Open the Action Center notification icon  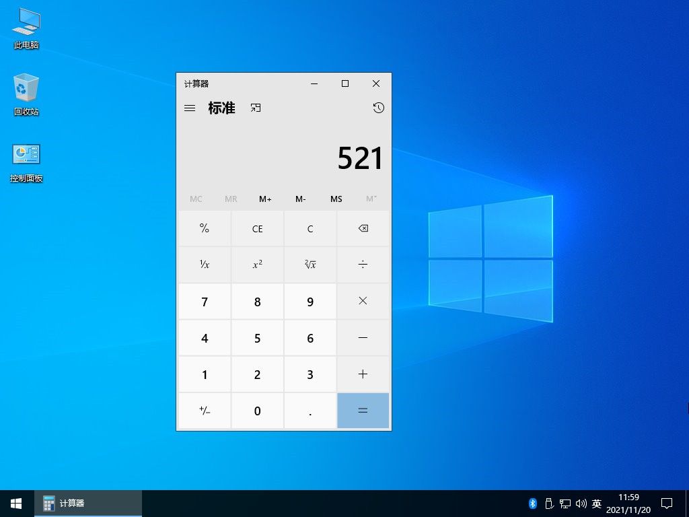(x=666, y=503)
